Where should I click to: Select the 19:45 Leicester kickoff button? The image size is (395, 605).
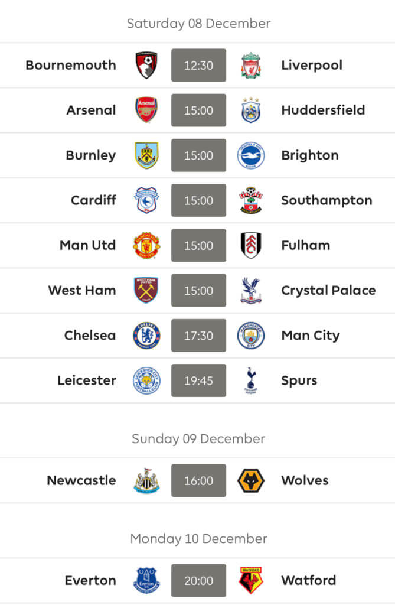tap(198, 380)
